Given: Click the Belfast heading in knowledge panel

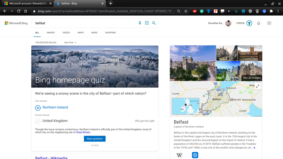Looking at the screenshot, I should (x=181, y=122).
